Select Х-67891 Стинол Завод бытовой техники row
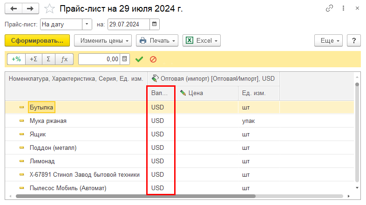 pos(179,175)
